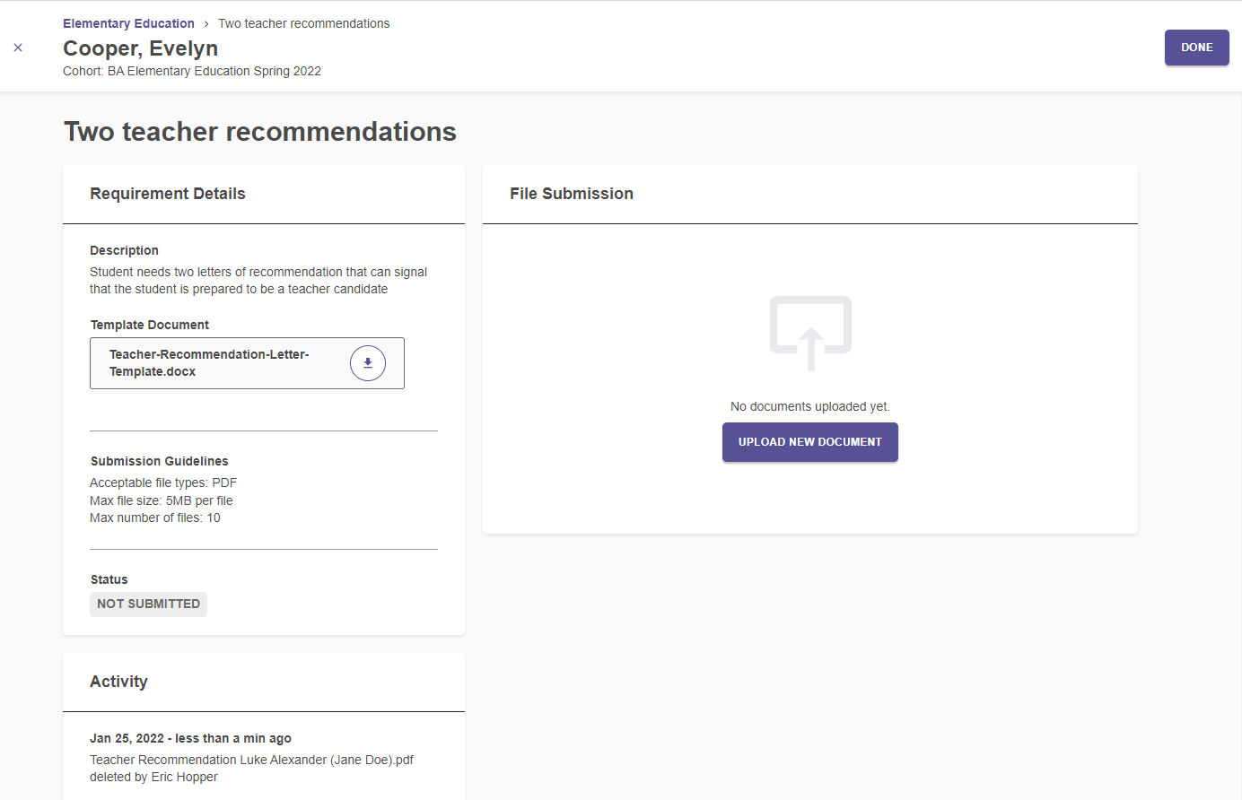The height and width of the screenshot is (800, 1242).
Task: Click 'Acceptable file types: PDF' line
Action: coord(163,483)
